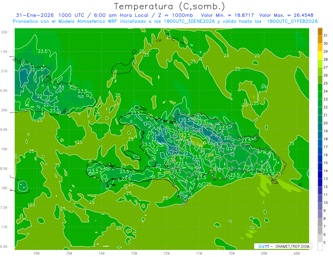333x257 pixels.
Task: Click the "76W" longitude axis label
Action: pos(37,253)
